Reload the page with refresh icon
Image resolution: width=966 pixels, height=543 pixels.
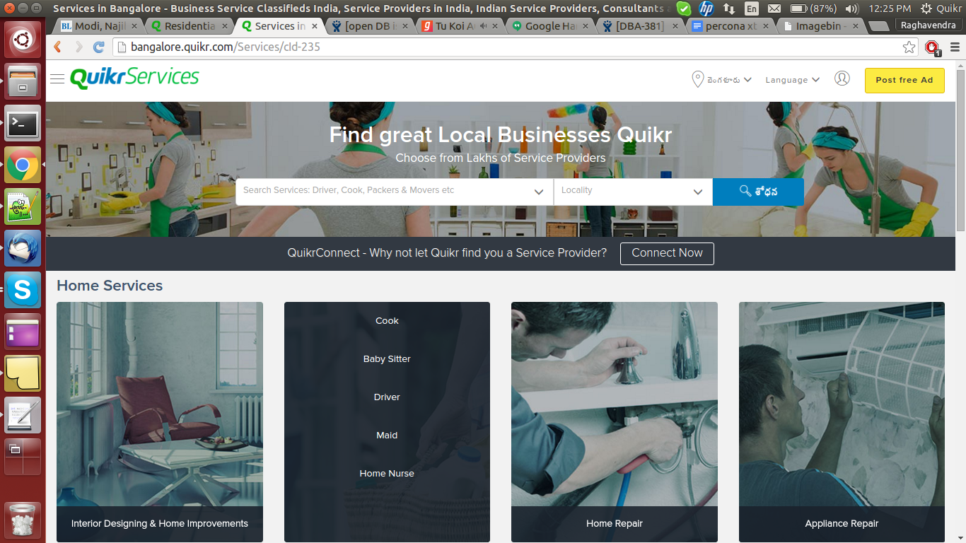(99, 47)
